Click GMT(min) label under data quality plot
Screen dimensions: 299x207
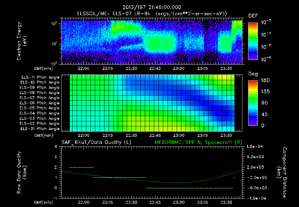[x=44, y=202]
